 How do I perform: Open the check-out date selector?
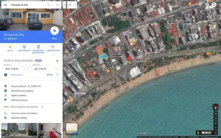[45, 69]
